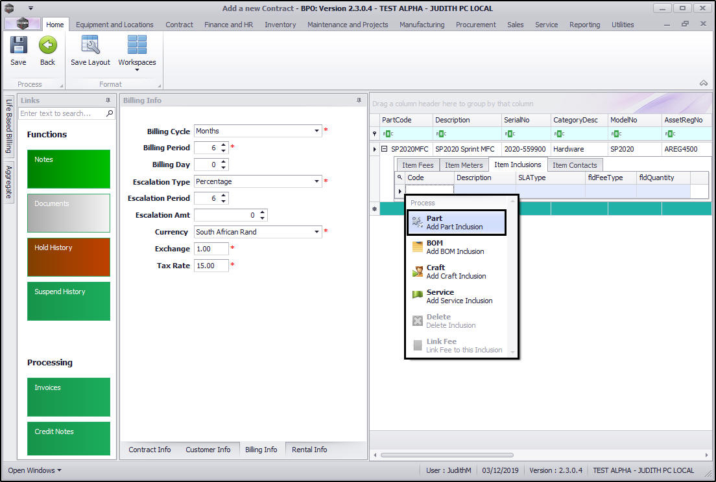Open the Billing Cycle dropdown
Image resolution: width=716 pixels, height=482 pixels.
click(x=316, y=131)
